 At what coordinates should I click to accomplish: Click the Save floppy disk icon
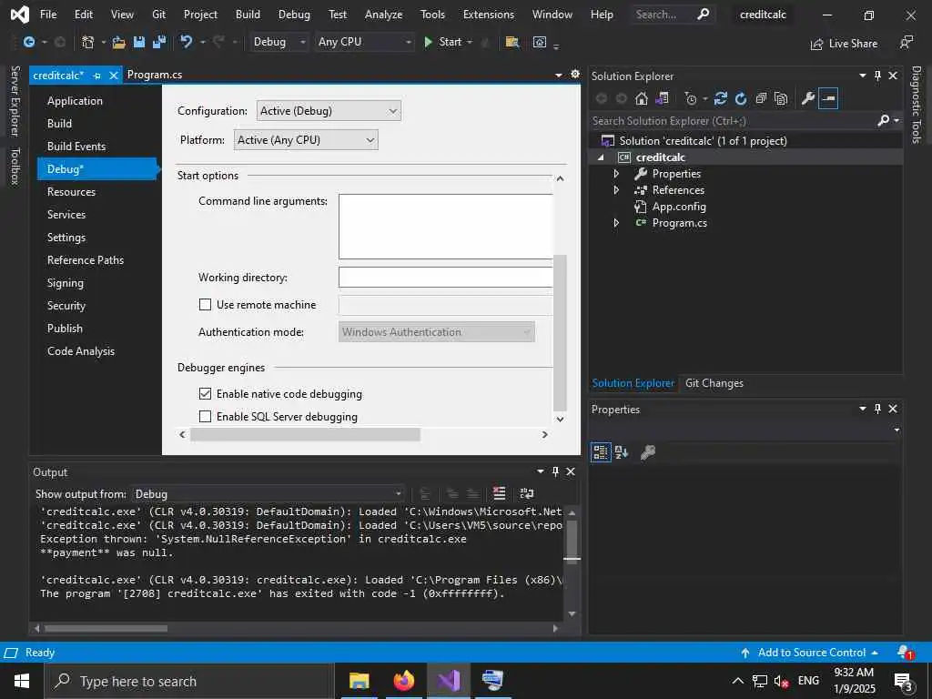tap(139, 42)
